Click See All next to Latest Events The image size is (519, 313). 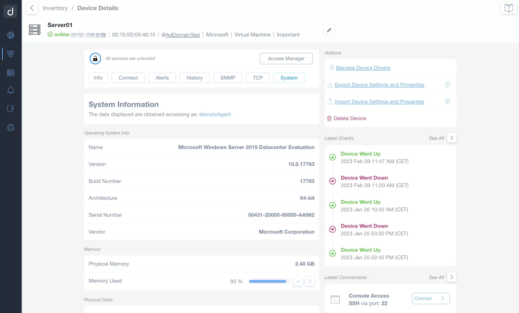click(436, 138)
